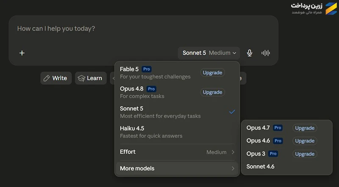Click the pencil icon on Write chip
Viewport: 339px width, 187px height.
(47, 78)
